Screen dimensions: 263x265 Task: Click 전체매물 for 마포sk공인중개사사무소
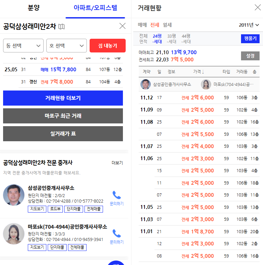(x=77, y=248)
